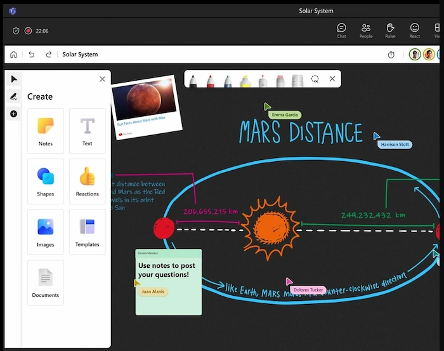Click the 206,655,215 km label
The height and width of the screenshot is (351, 444).
tap(211, 211)
